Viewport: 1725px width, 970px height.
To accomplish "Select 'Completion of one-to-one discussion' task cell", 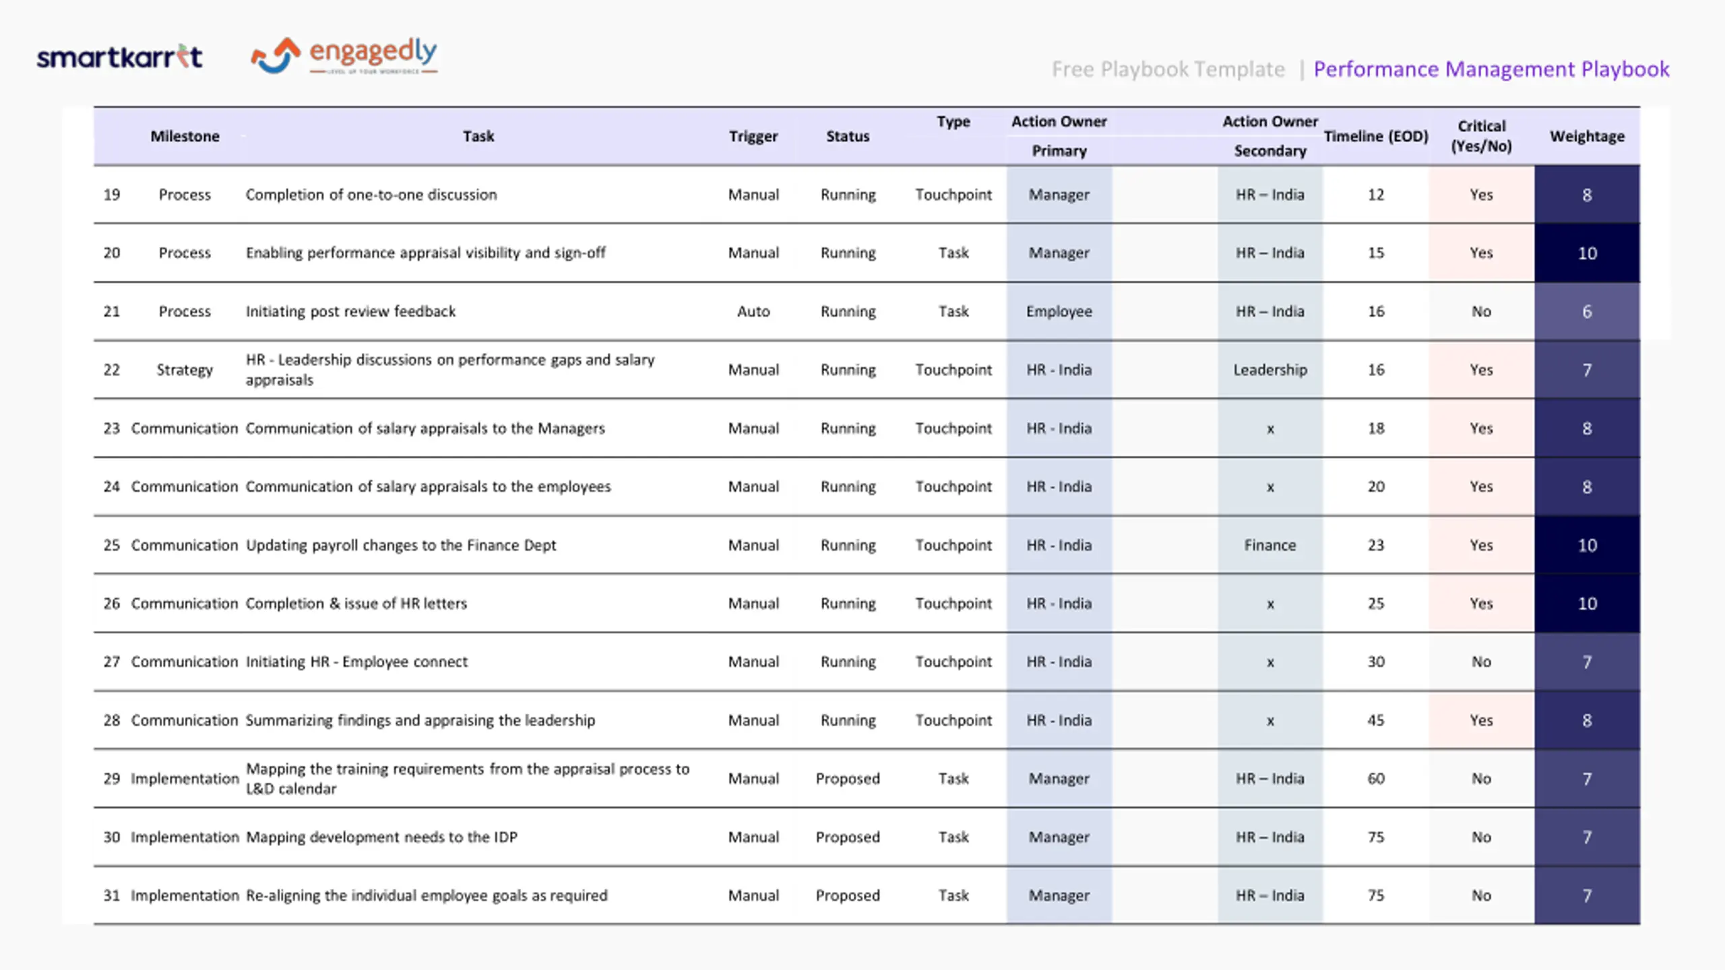I will [x=371, y=195].
